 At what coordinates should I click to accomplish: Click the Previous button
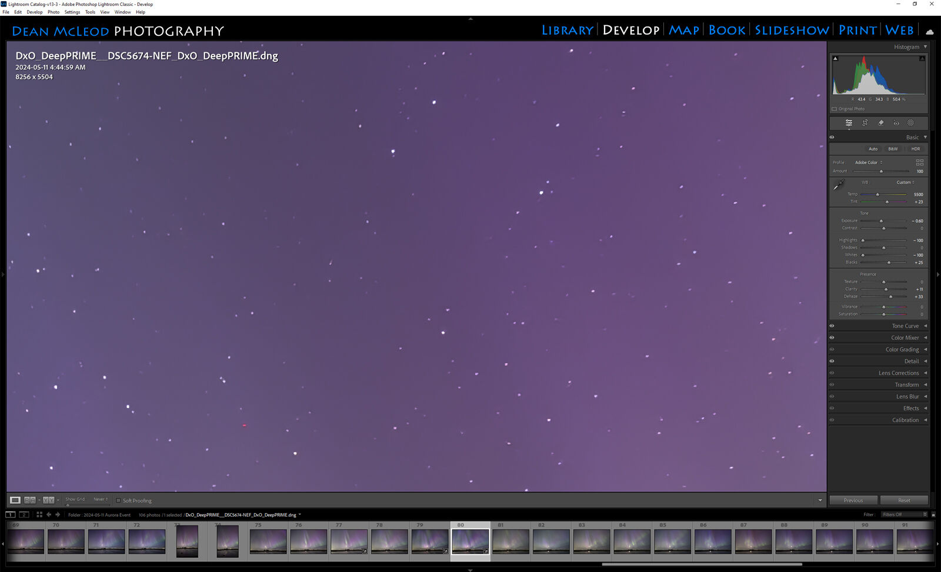tap(853, 500)
